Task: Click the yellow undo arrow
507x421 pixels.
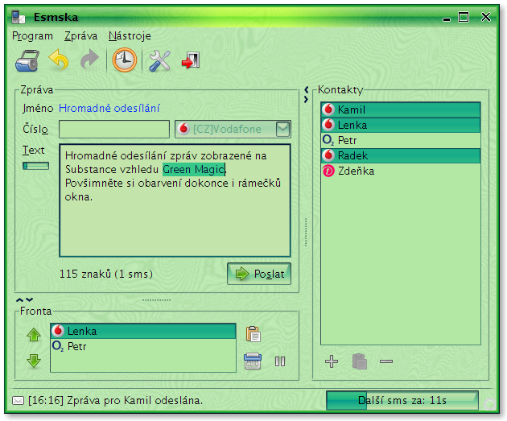Action: coord(59,60)
